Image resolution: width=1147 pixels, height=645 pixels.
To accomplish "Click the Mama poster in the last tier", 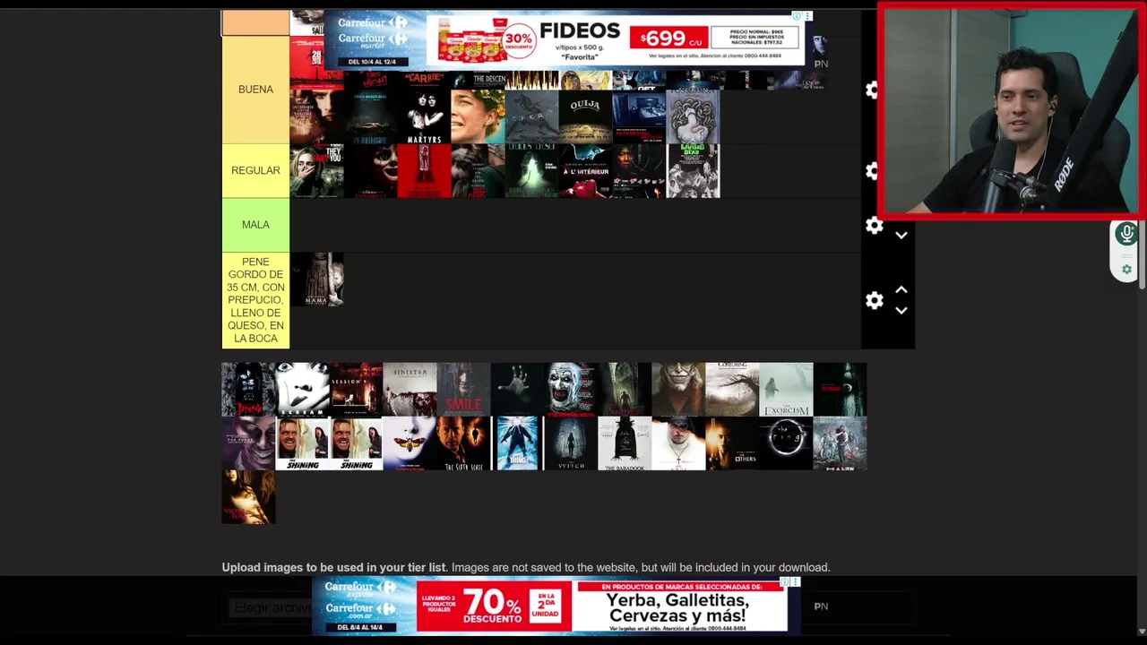I will (316, 279).
